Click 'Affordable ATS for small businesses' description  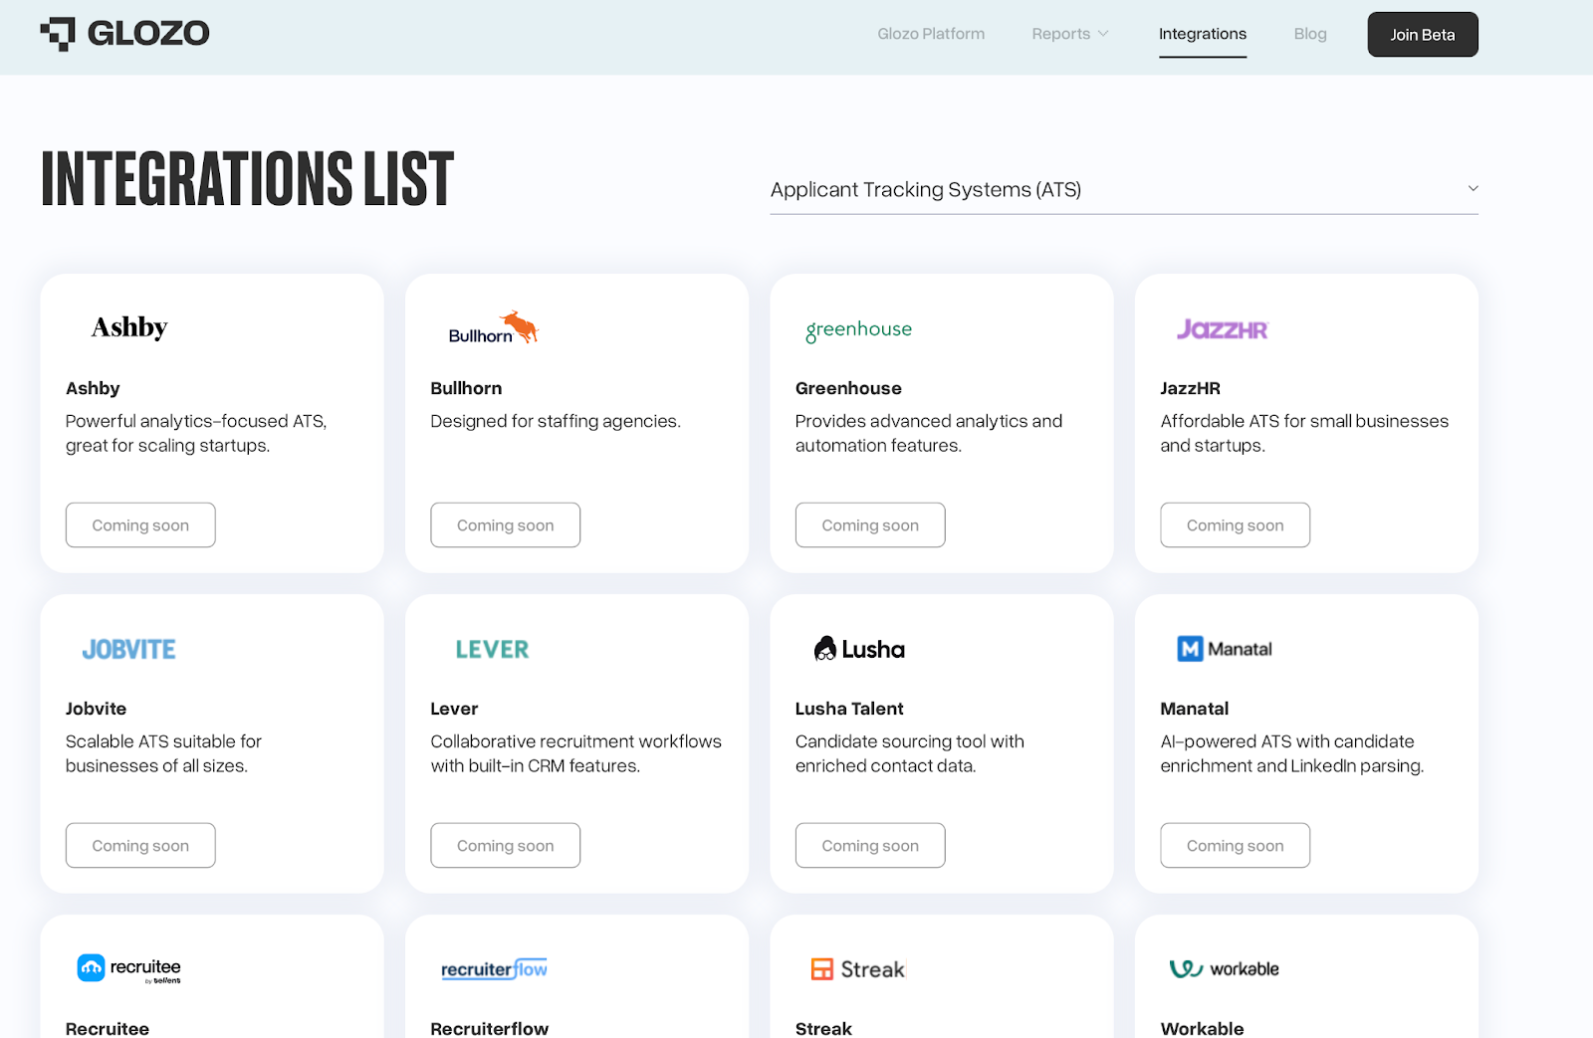[1304, 433]
